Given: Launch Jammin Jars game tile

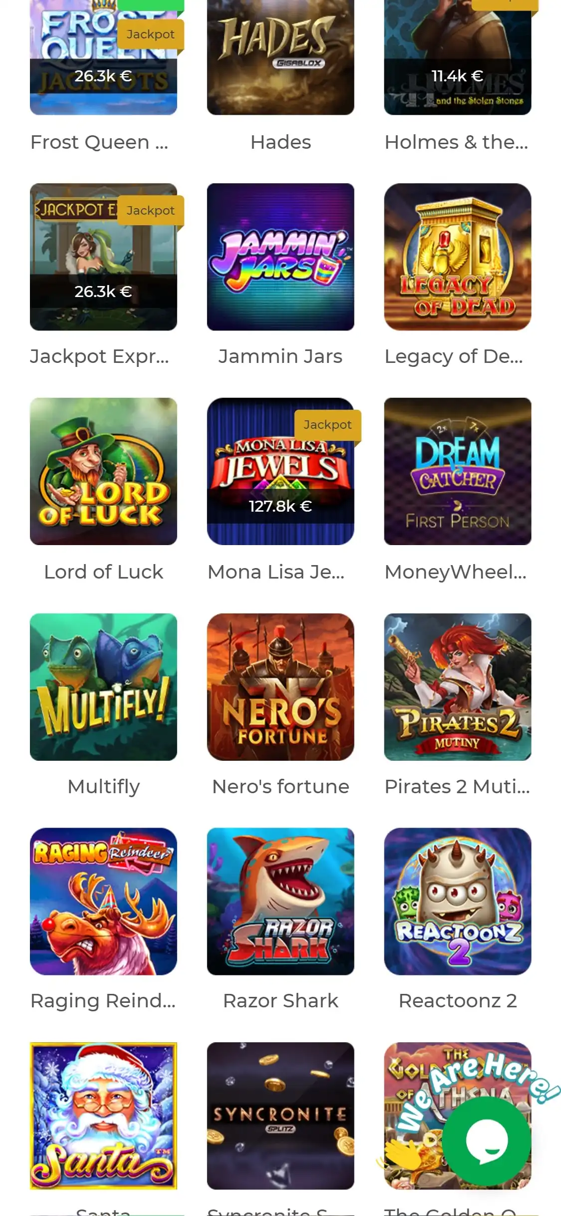Looking at the screenshot, I should 280,257.
